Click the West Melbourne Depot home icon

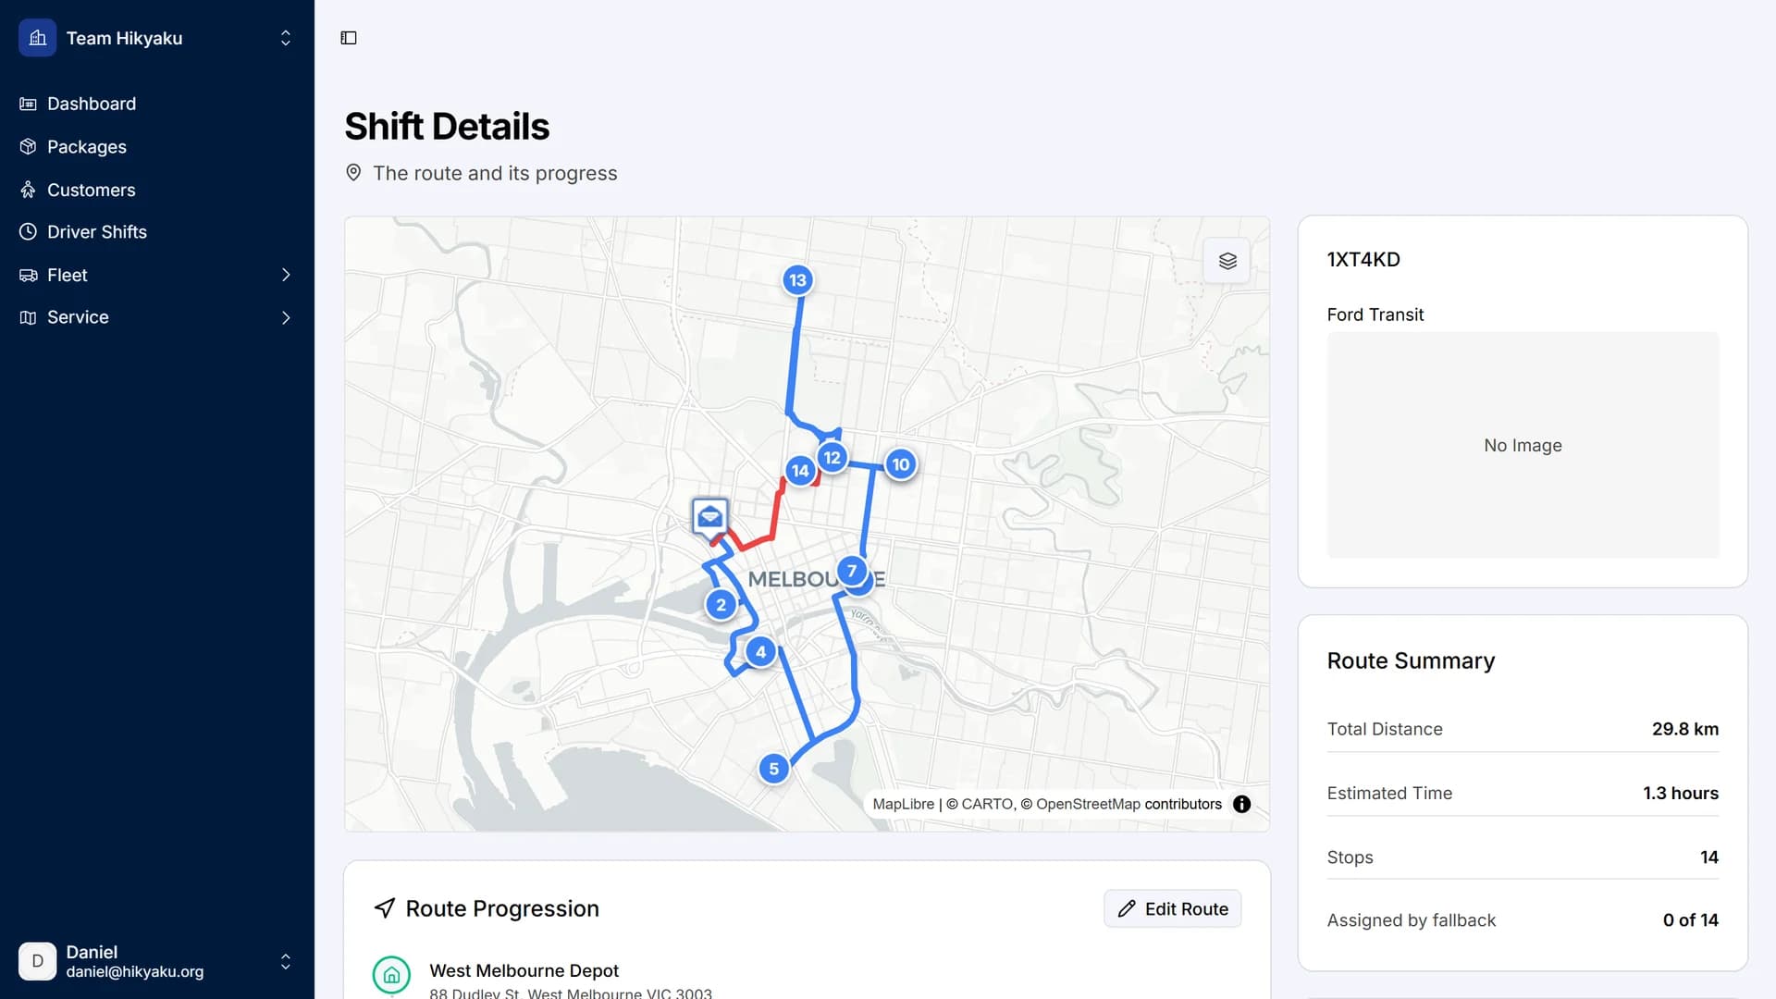point(391,975)
